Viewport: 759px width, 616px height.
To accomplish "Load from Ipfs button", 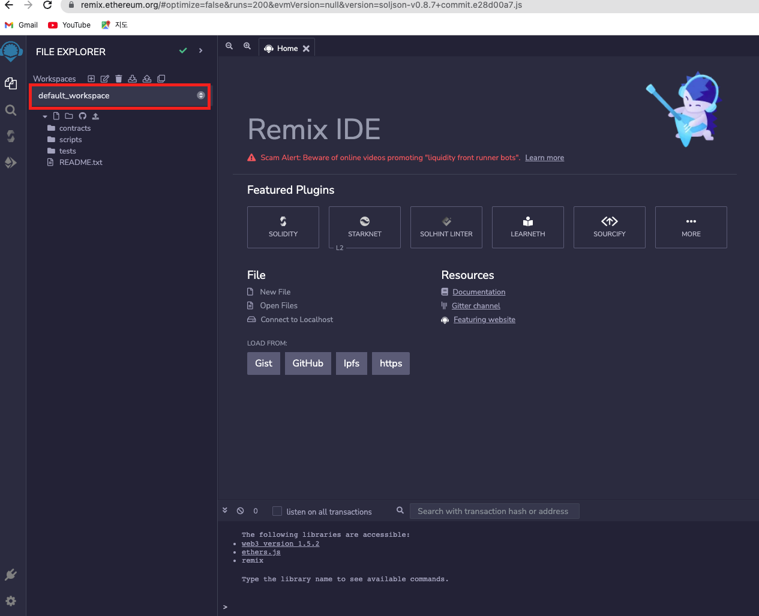I will tap(352, 363).
